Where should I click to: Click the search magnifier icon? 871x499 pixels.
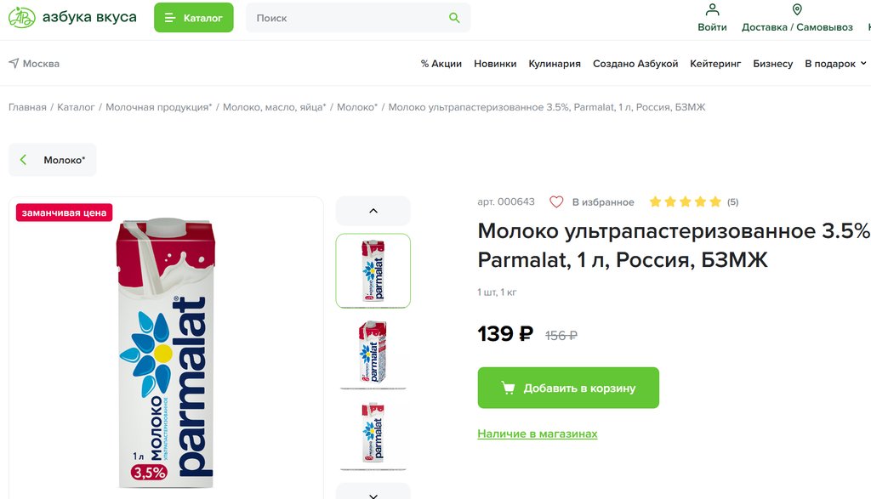tap(454, 18)
